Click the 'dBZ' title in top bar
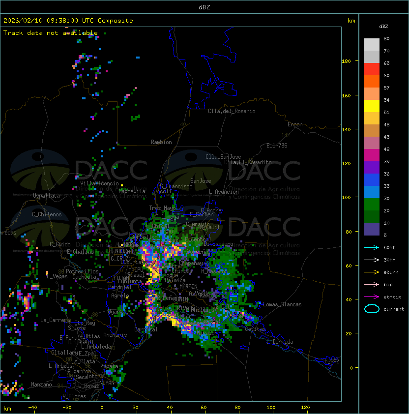 click(204, 7)
